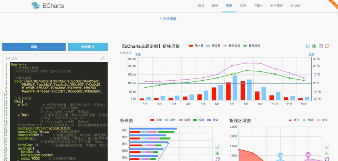Image resolution: width=338 pixels, height=161 pixels.
Task: Click the 保存图片 save image button
Action: [88, 47]
